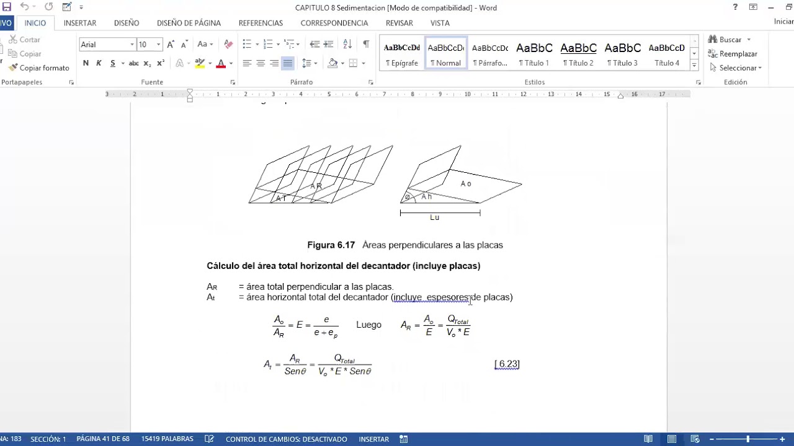Image resolution: width=794 pixels, height=446 pixels.
Task: Expand the styles gallery with the More arrow
Action: 694,65
